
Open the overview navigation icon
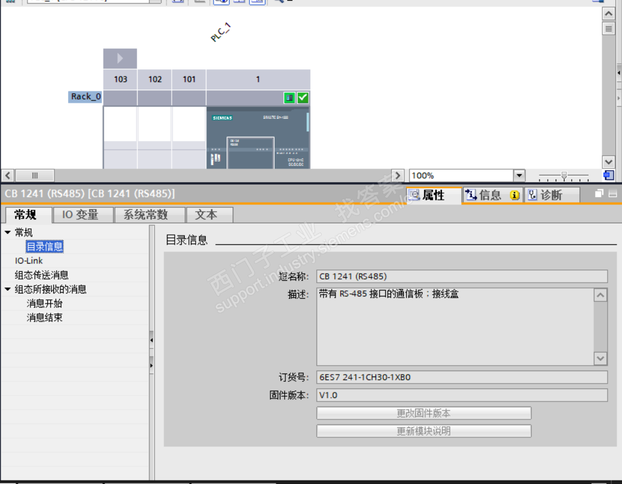(608, 175)
